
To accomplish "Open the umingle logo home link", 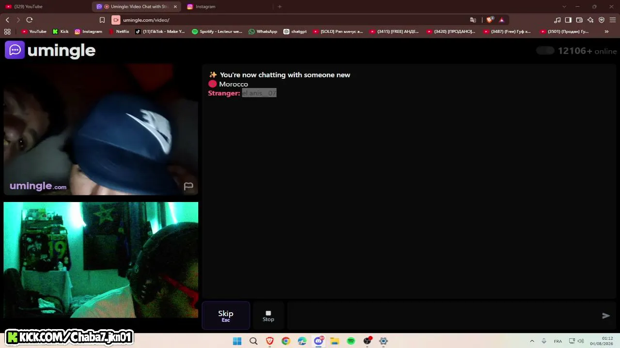I will coord(50,50).
